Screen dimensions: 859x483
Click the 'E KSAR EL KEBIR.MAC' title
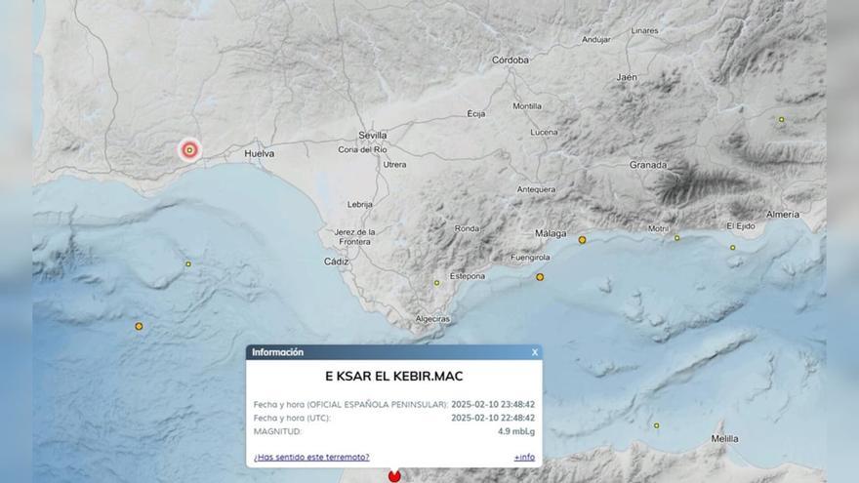394,377
